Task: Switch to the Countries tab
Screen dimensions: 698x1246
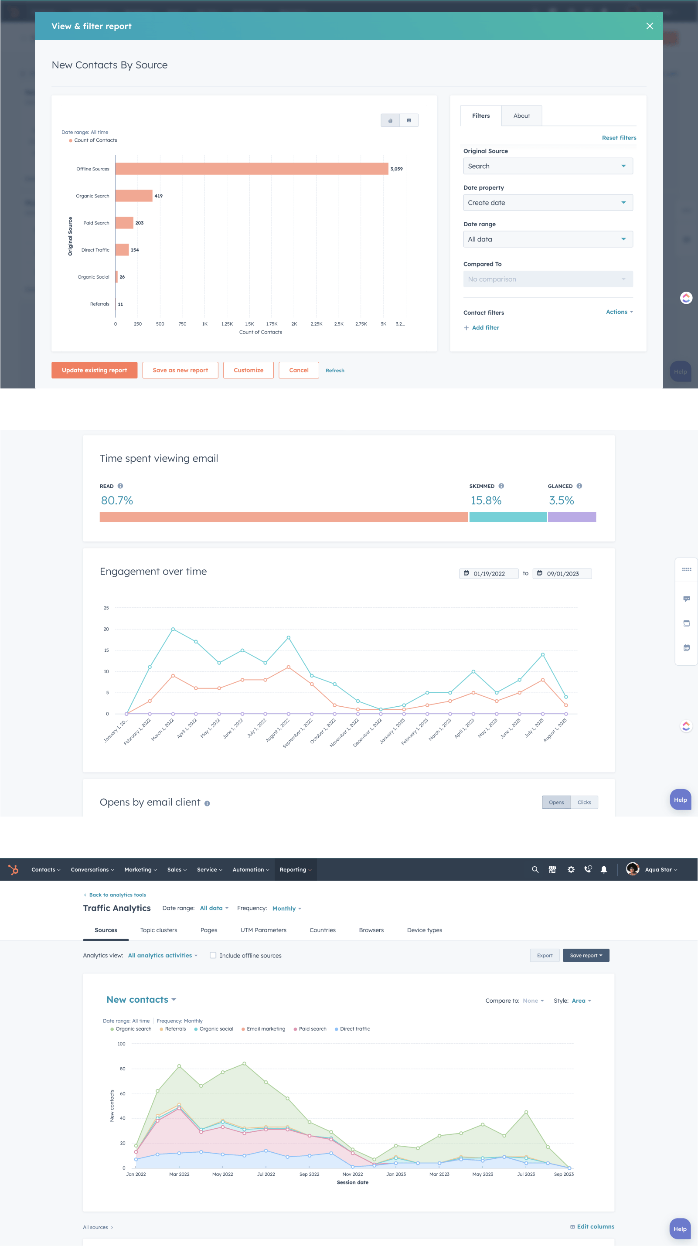Action: pos(322,929)
